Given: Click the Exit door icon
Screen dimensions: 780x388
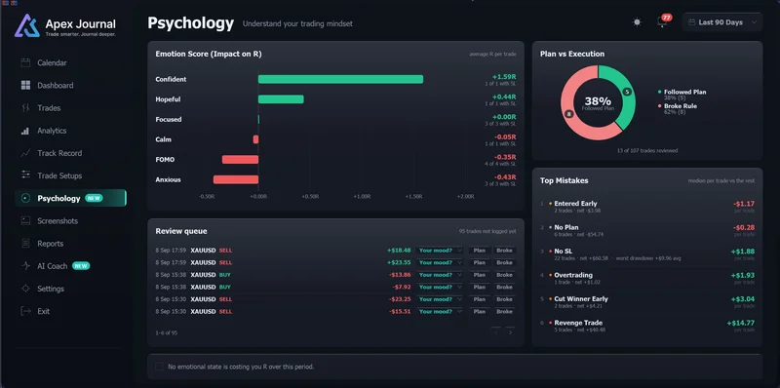Looking at the screenshot, I should pos(26,311).
